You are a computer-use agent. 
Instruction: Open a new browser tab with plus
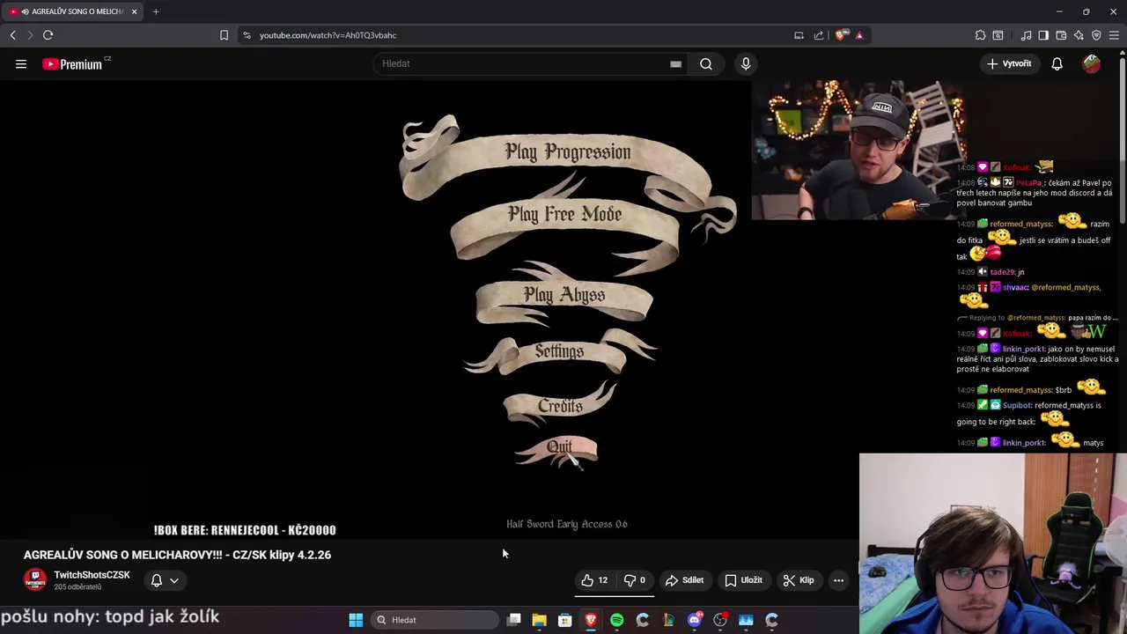[156, 11]
